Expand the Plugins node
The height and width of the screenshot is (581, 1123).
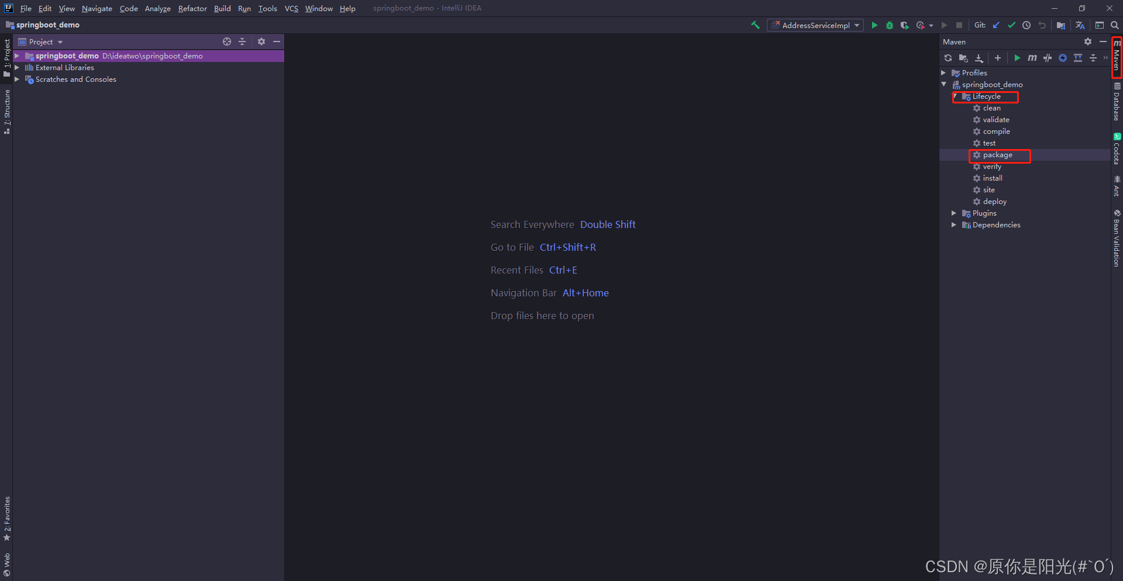[x=954, y=213]
